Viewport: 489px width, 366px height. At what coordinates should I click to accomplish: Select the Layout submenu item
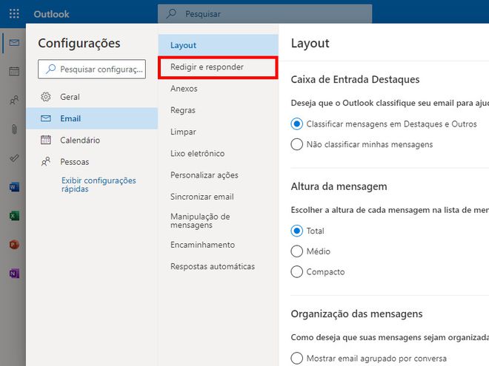click(x=218, y=45)
